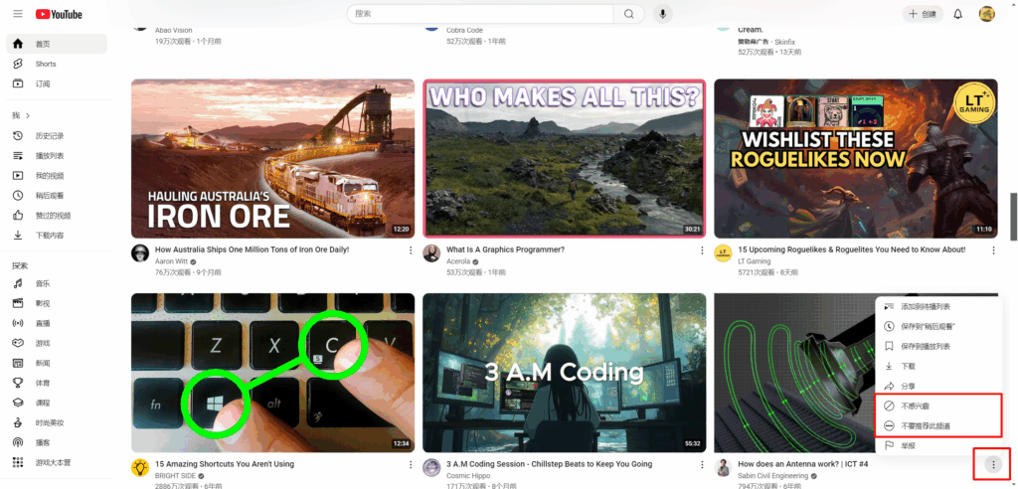1018x489 pixels.
Task: Open the BRIGHT SIDE channel avatar
Action: (139, 467)
